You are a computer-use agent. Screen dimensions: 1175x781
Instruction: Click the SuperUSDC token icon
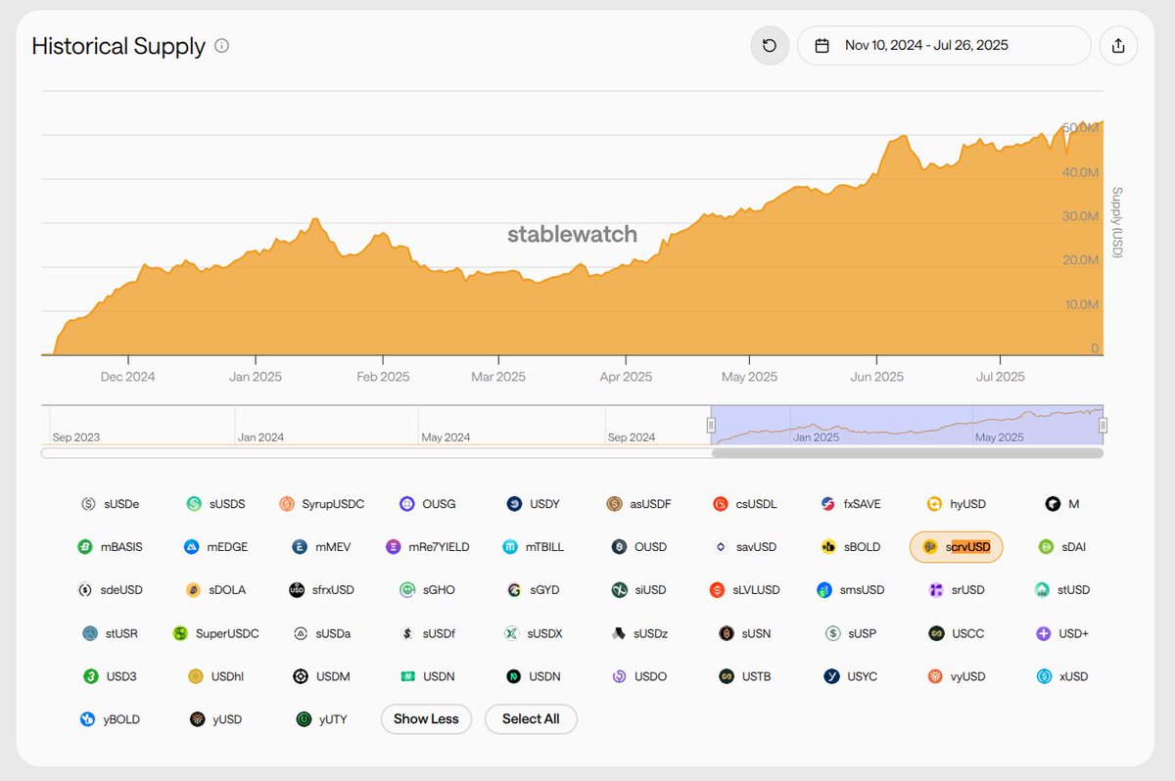point(180,633)
